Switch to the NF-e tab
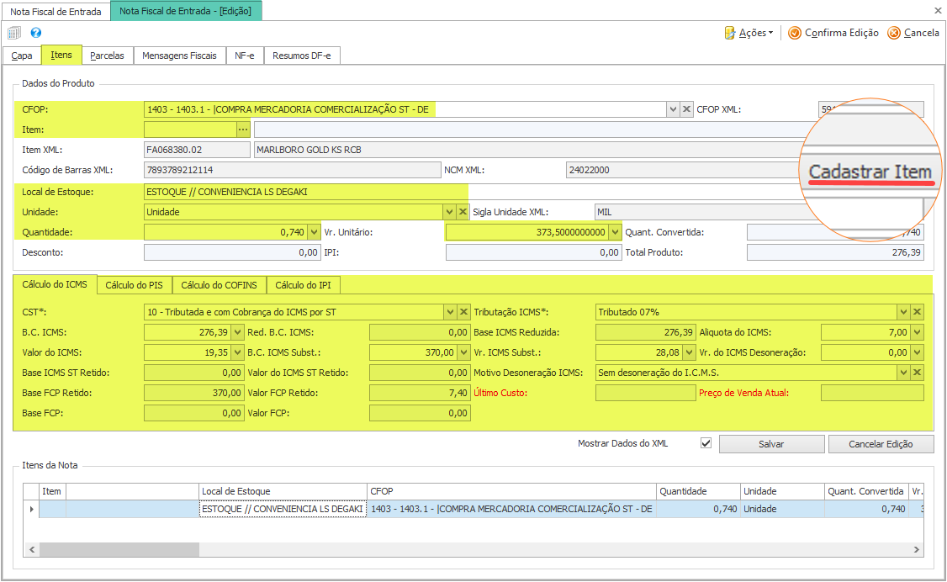 pyautogui.click(x=245, y=56)
